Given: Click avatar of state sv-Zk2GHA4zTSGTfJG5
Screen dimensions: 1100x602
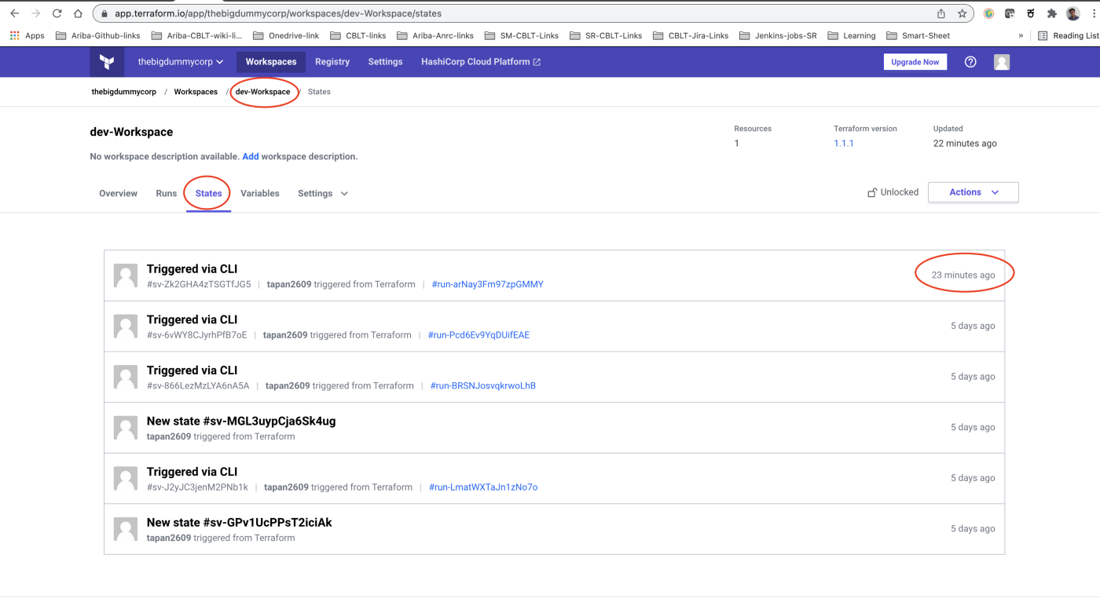Looking at the screenshot, I should (126, 275).
